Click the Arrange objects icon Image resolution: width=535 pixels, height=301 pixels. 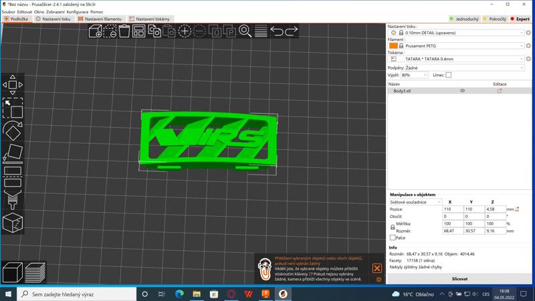pyautogui.click(x=139, y=31)
